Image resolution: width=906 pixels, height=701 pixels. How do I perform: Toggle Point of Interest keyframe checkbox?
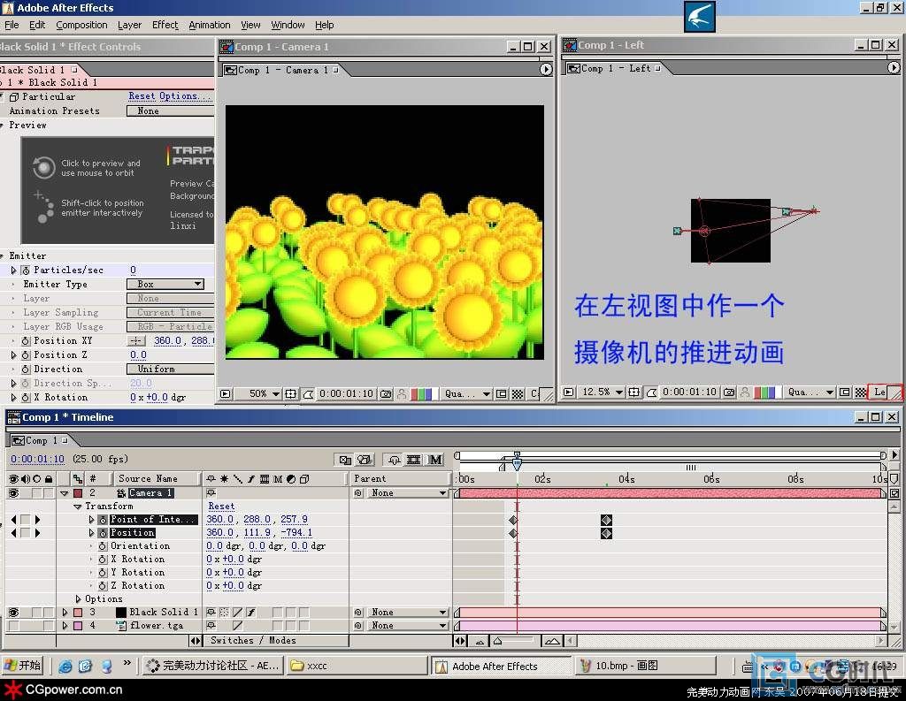(26, 520)
